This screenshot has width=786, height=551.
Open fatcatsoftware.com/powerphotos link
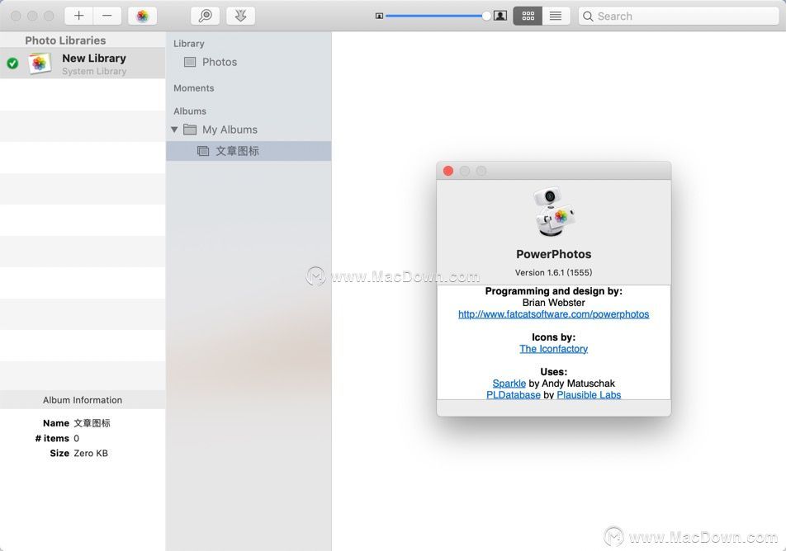click(553, 314)
